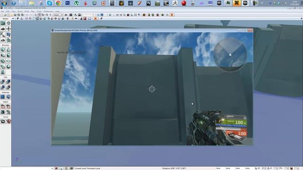Open Photoshop from the taskbar
The image size is (303, 170).
coord(67,3)
